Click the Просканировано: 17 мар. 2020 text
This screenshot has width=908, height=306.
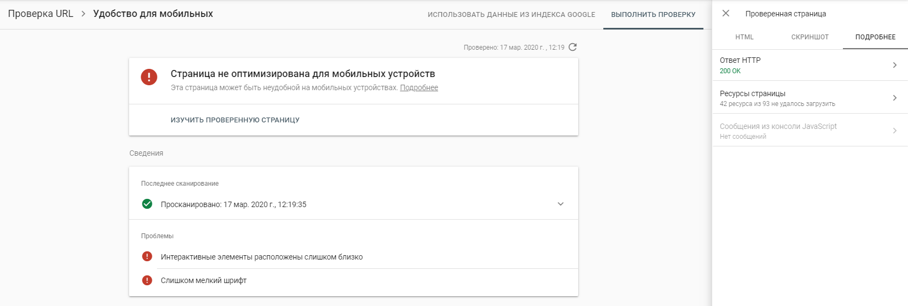234,204
